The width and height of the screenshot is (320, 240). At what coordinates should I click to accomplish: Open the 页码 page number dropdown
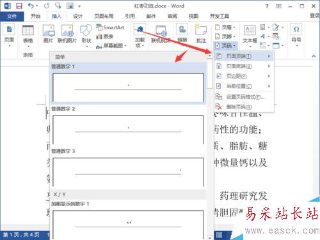pos(225,45)
